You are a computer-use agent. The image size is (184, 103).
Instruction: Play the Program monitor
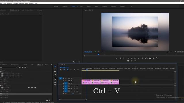tap(135, 58)
